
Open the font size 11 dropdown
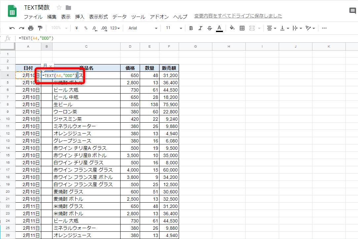click(174, 28)
